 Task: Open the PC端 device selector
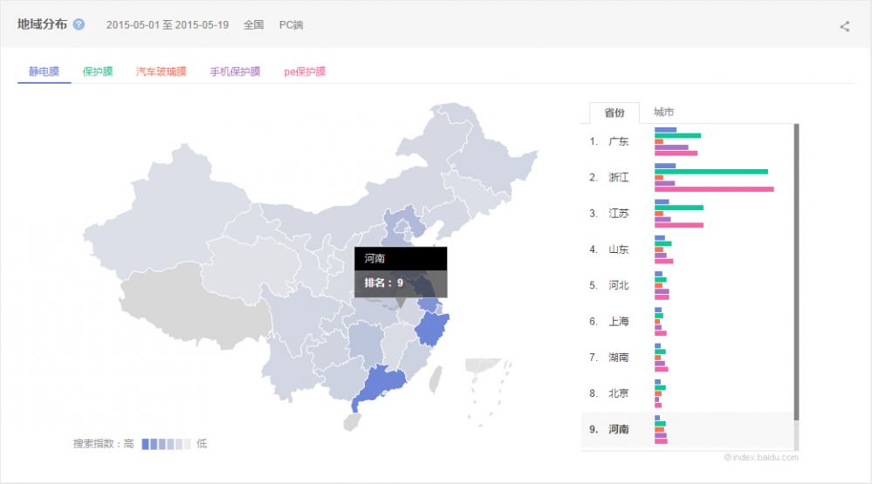[x=292, y=25]
